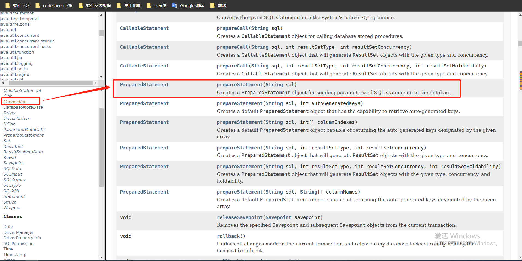Click the class list vertical scrollbar thumb
The image size is (522, 261).
pyautogui.click(x=101, y=147)
